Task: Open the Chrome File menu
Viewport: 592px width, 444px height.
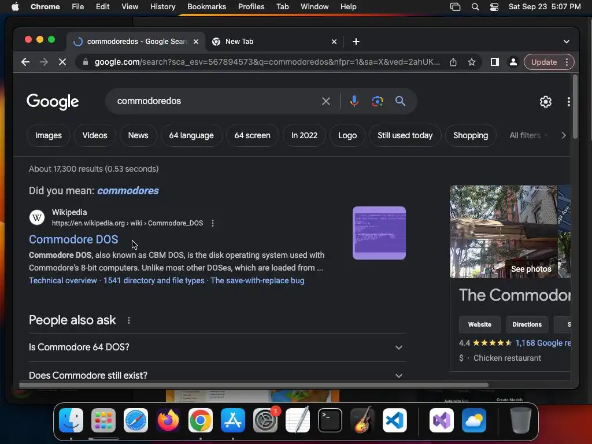Action: click(78, 7)
